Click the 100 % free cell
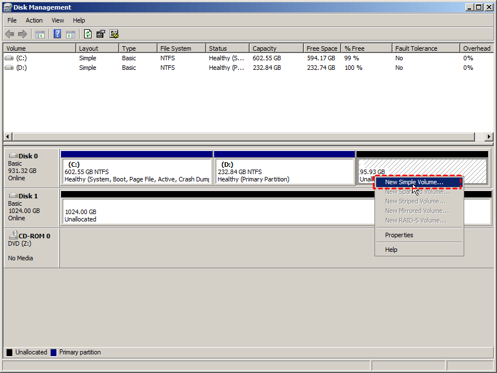 point(354,68)
